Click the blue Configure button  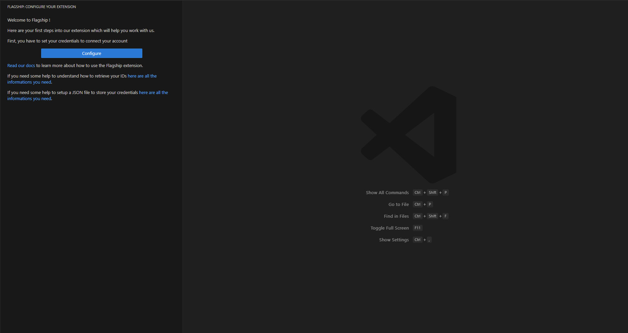(92, 53)
